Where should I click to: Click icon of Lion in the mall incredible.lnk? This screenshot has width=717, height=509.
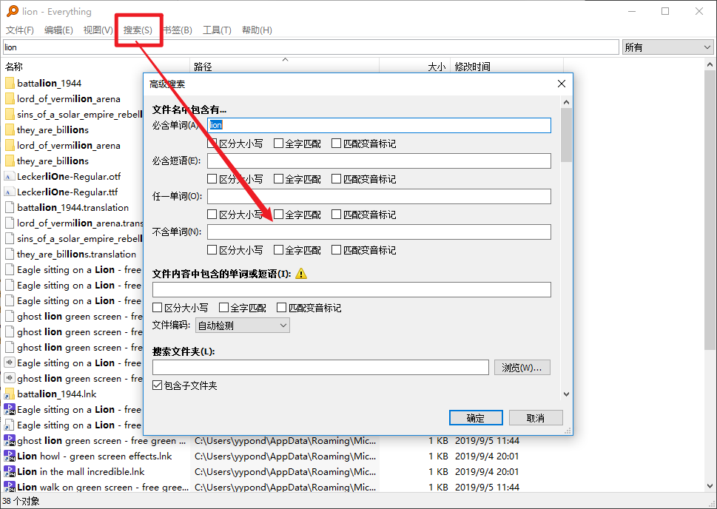pos(9,472)
